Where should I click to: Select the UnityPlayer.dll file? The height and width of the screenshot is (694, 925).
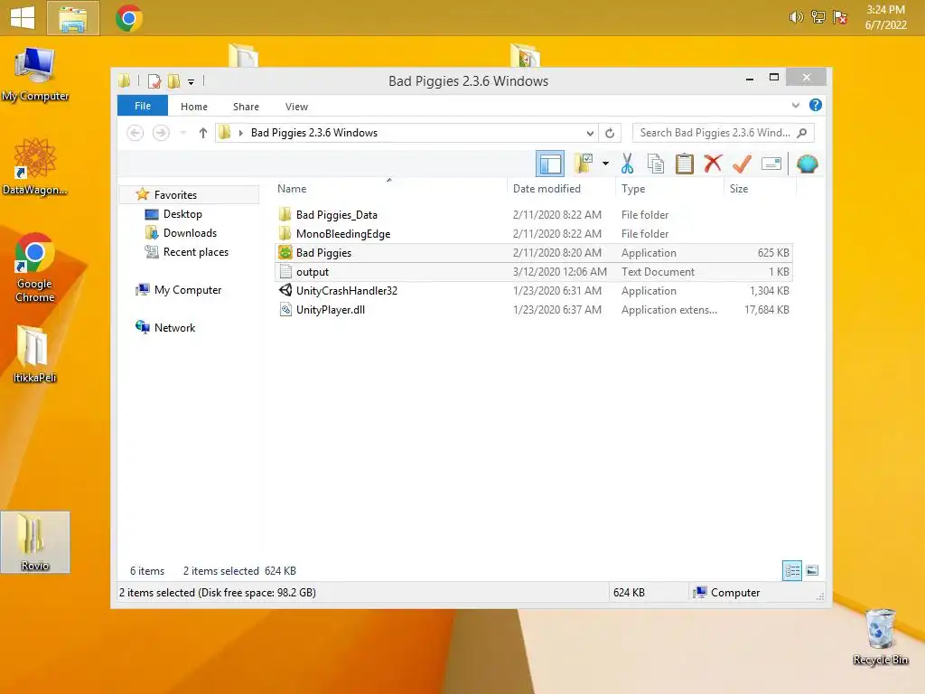[x=534, y=309]
